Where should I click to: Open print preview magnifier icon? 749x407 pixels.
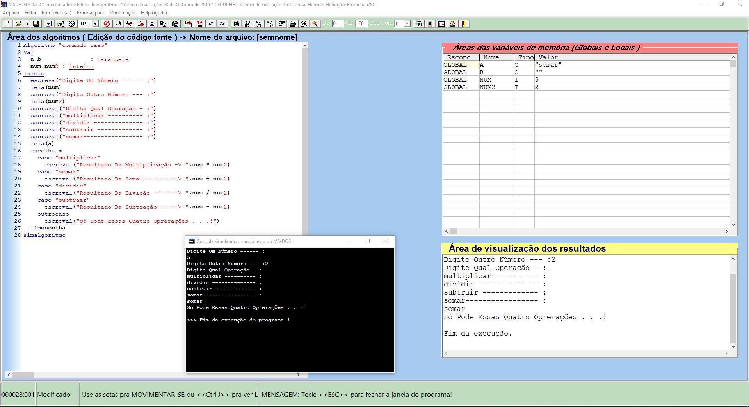click(304, 24)
